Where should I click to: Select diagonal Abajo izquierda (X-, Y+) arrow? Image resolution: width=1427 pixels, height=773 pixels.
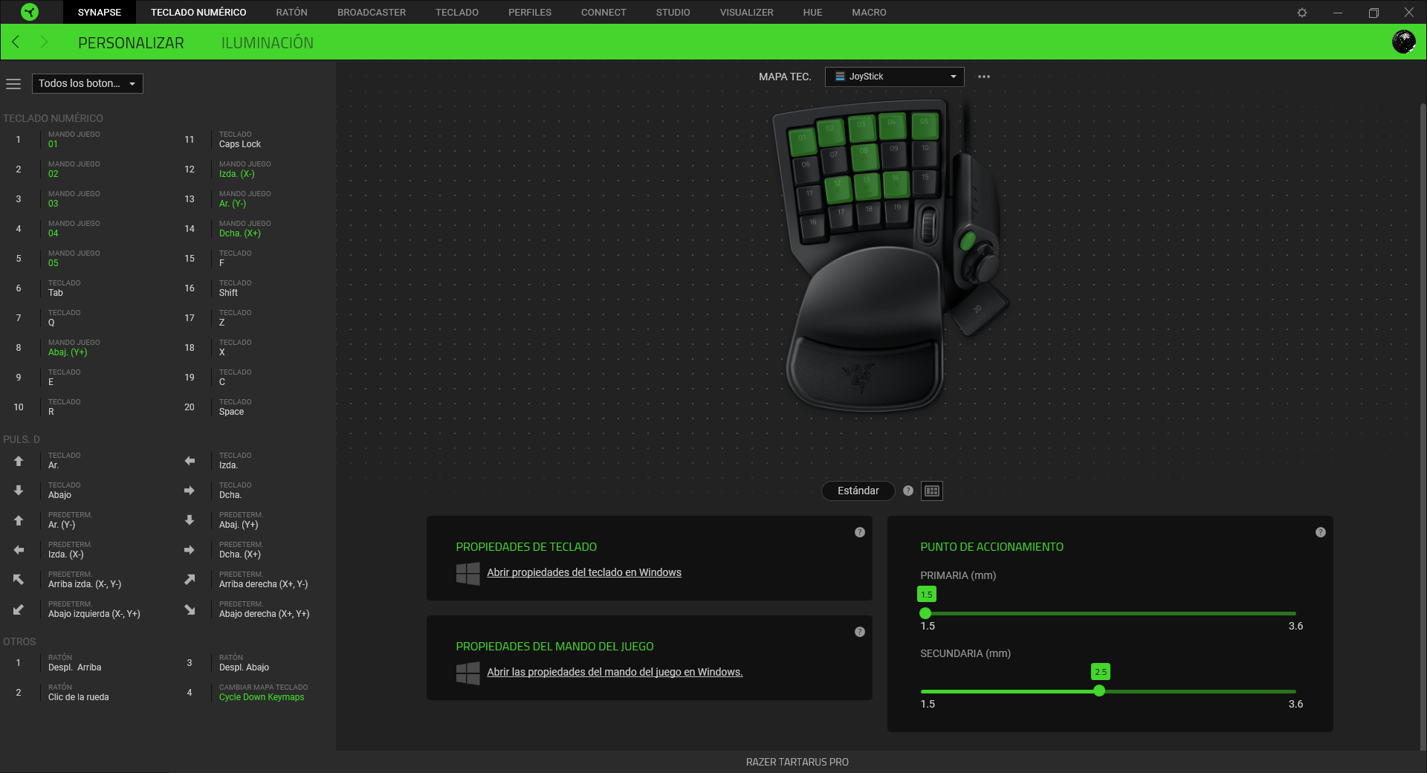[19, 609]
